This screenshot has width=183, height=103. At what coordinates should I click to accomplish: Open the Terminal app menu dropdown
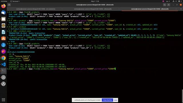[15, 1]
